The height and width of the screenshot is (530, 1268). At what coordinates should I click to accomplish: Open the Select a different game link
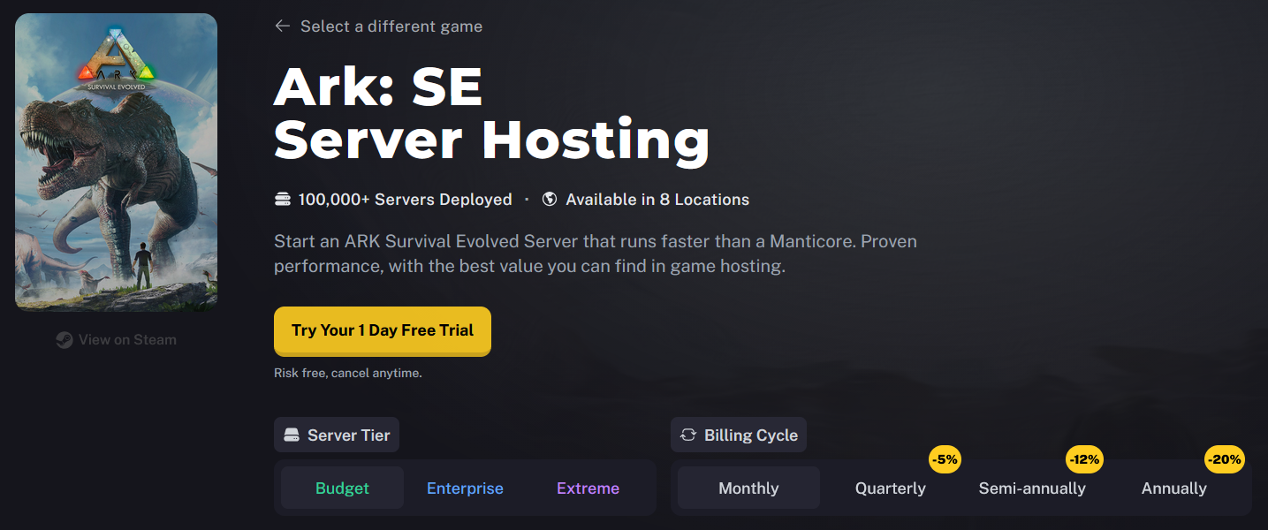click(x=391, y=26)
